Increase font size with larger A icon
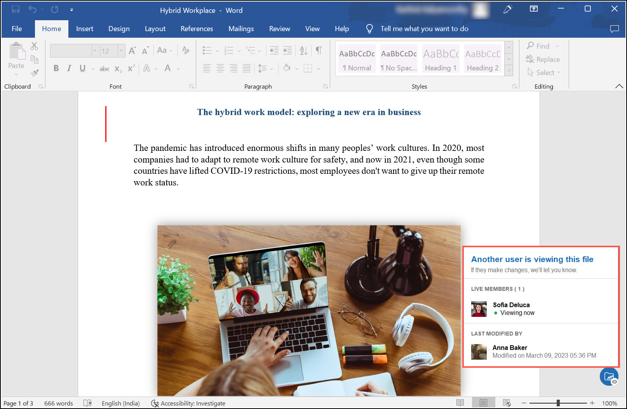 tap(132, 51)
